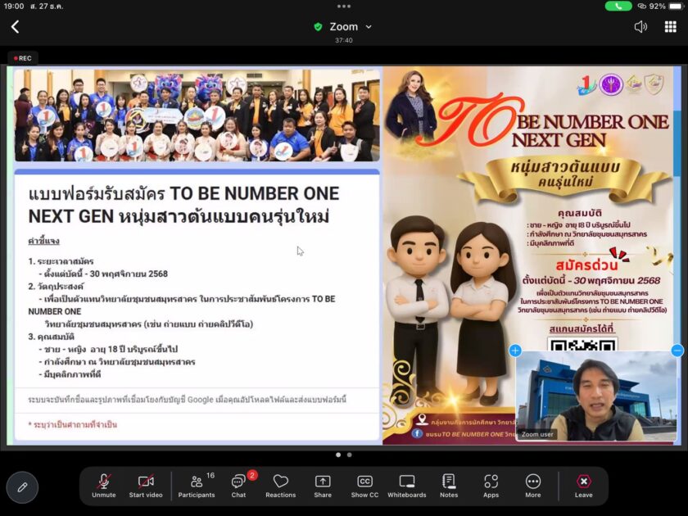Screen dimensions: 688x516
Task: Collapse the self-view video with the minus handle
Action: point(677,351)
